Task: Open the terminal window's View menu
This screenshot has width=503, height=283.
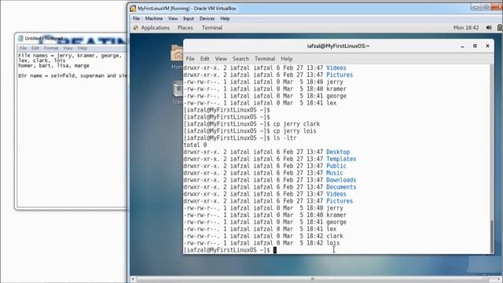Action: (221, 59)
